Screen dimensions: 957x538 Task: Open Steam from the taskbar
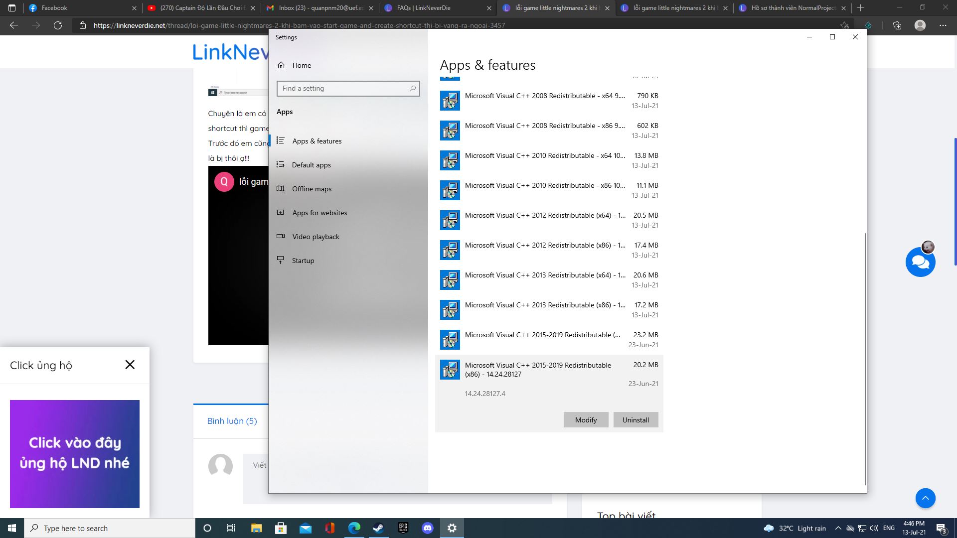point(378,528)
